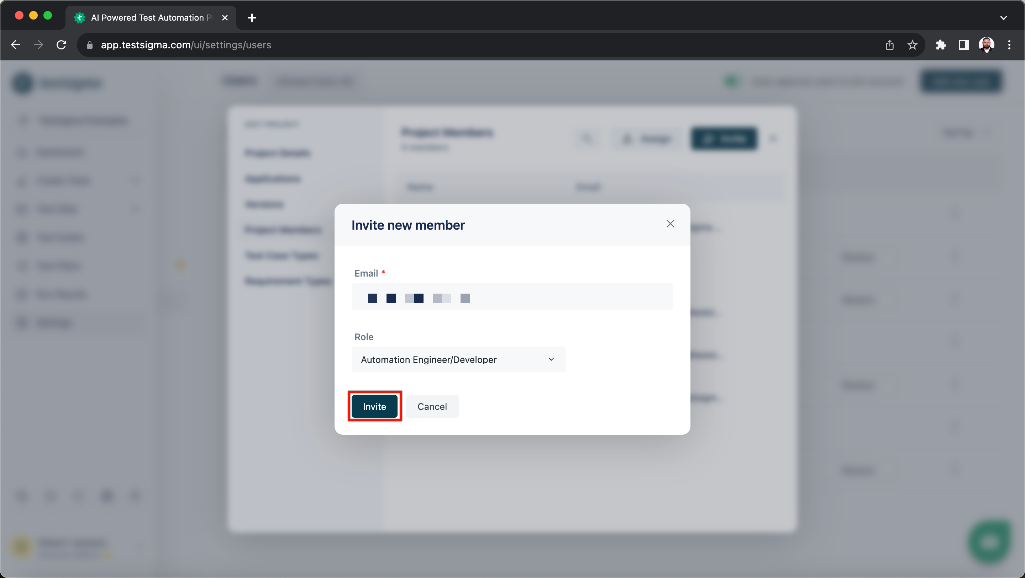The image size is (1025, 578).
Task: Reload the current page
Action: click(61, 45)
